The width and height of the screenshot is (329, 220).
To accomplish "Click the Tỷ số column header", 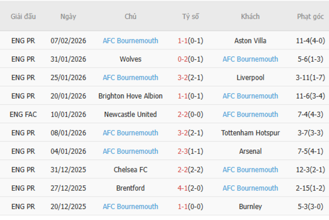I will 191,16.
